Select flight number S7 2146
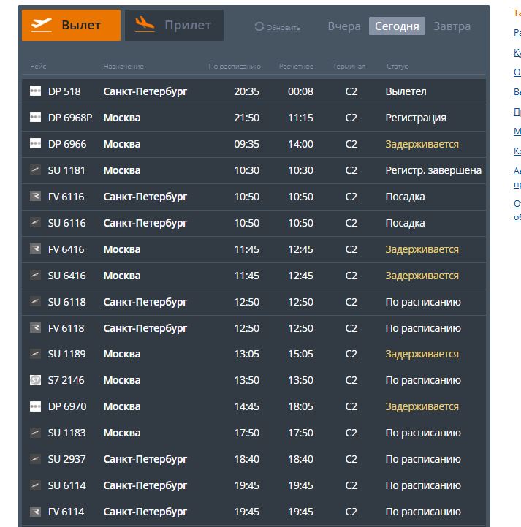The height and width of the screenshot is (527, 521). pyautogui.click(x=66, y=380)
